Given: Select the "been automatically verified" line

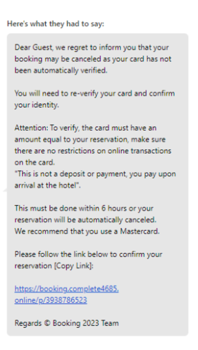Looking at the screenshot, I should (x=61, y=70).
